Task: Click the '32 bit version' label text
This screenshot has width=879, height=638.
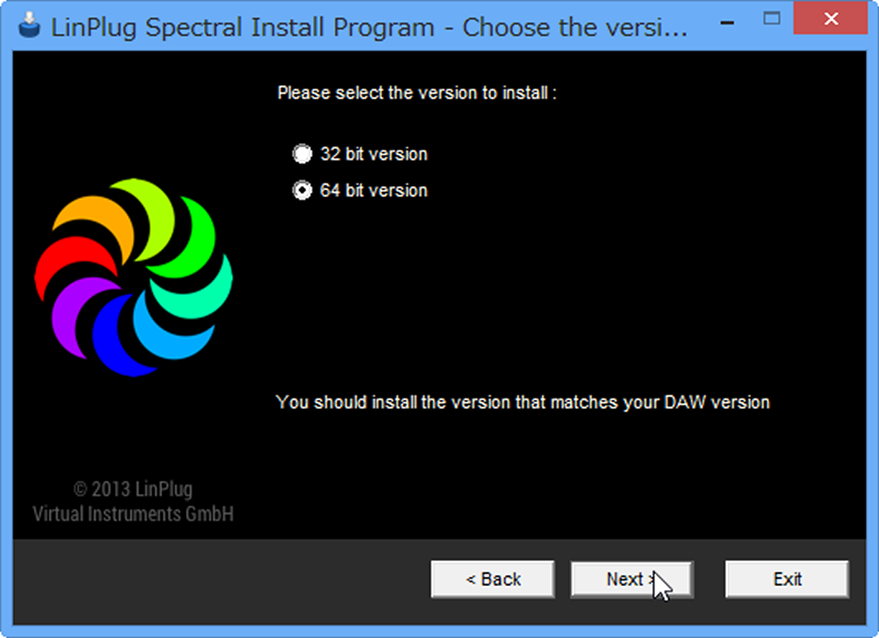Action: [x=373, y=154]
